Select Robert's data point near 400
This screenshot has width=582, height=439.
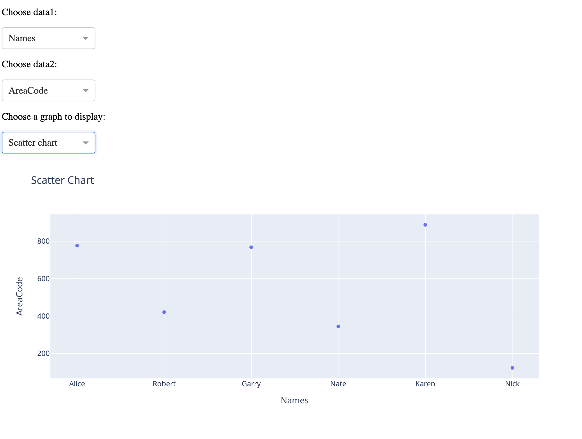(x=164, y=312)
